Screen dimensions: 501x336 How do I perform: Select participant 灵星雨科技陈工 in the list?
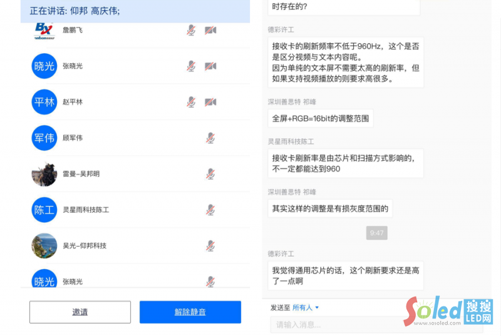pos(86,210)
